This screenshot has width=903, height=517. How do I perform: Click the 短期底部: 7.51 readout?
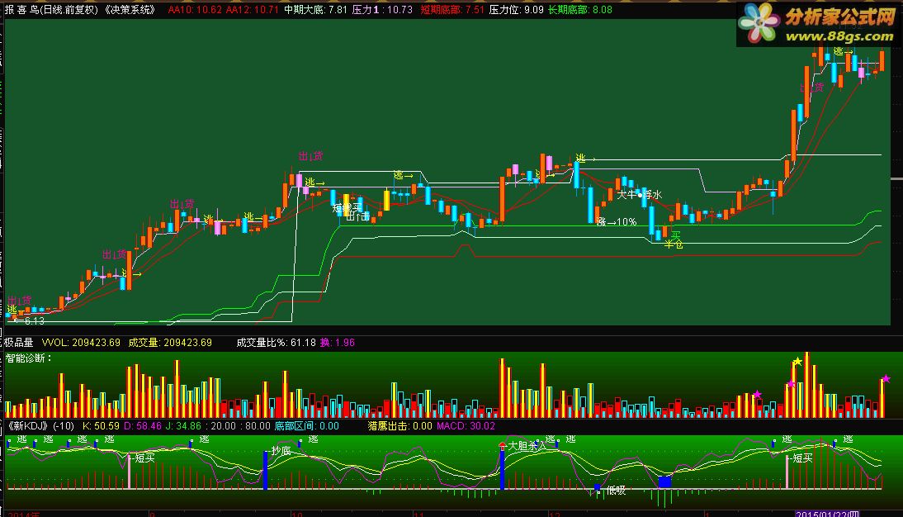point(452,10)
